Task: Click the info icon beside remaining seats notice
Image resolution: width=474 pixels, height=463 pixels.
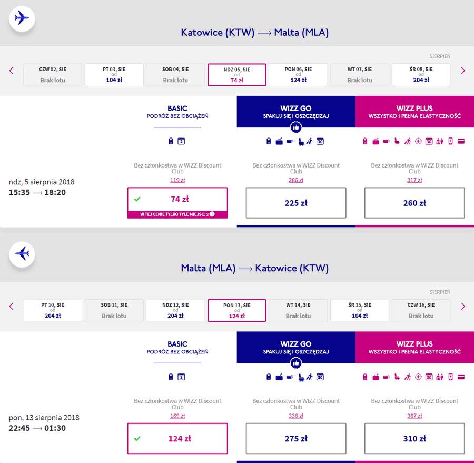Action: click(212, 214)
